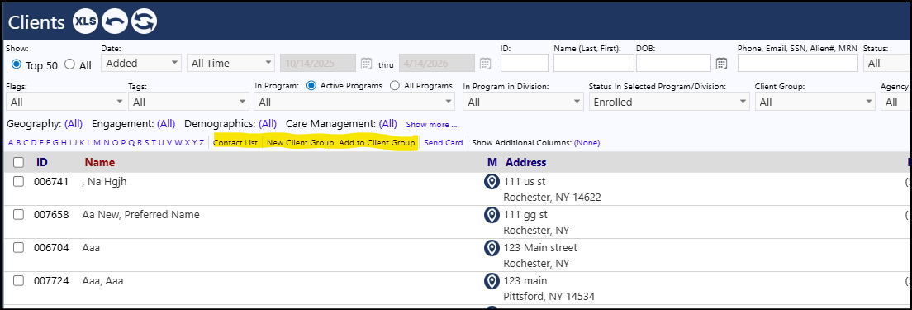Open the All Time date range dropdown
This screenshot has height=310, width=912.
pos(230,63)
